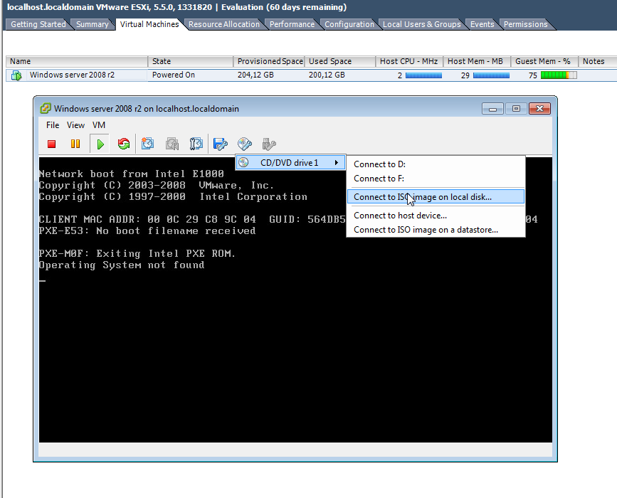Maximize the VM console window
This screenshot has height=498, width=617.
(516, 109)
